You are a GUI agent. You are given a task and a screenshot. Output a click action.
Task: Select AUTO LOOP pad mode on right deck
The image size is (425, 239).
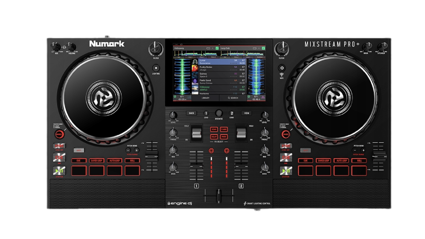click(341, 161)
